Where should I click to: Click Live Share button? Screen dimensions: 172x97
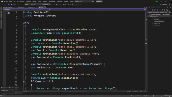tap(163, 4)
